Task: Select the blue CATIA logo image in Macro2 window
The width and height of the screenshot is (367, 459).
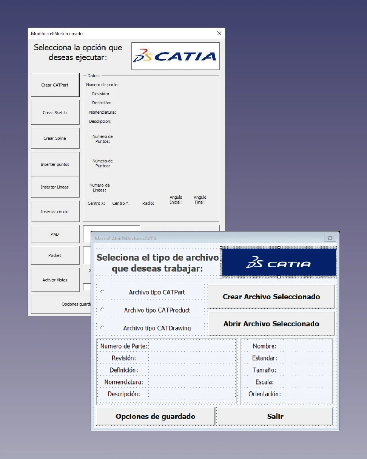Action: (279, 263)
